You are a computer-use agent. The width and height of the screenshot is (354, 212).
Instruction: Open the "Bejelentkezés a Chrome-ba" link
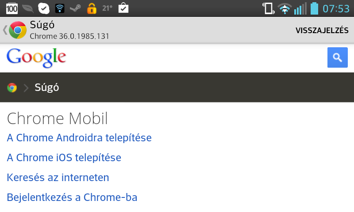point(72,197)
